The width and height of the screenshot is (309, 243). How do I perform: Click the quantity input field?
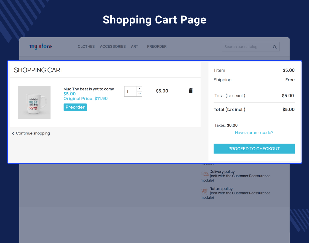[130, 91]
